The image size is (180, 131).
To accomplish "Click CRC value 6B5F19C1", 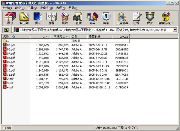I will (x=121, y=70).
